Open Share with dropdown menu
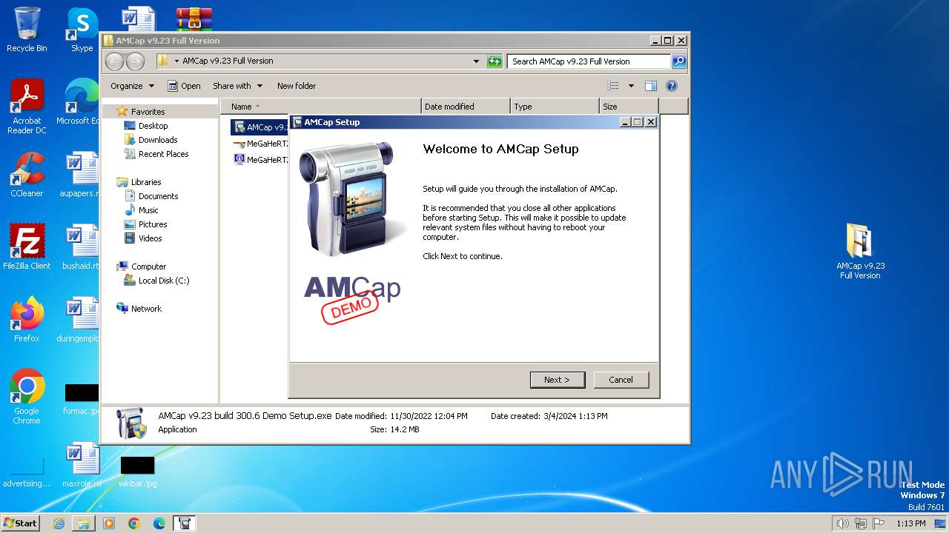 [237, 86]
